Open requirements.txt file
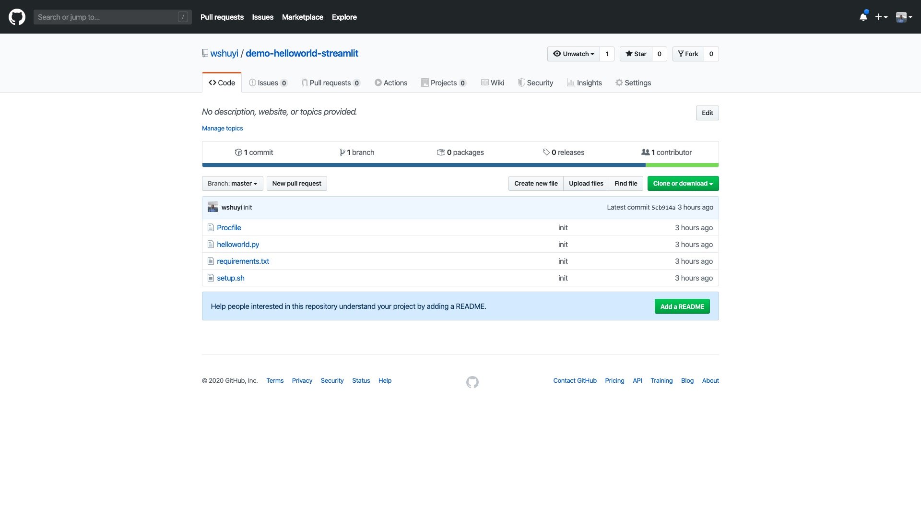 243,261
